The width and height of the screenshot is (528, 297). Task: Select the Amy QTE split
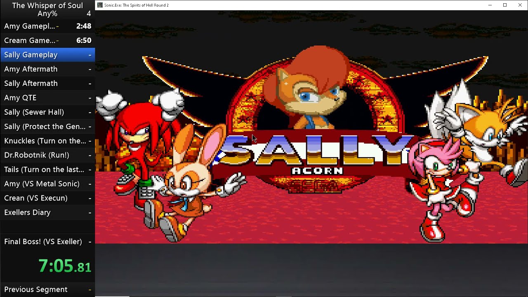(x=47, y=98)
